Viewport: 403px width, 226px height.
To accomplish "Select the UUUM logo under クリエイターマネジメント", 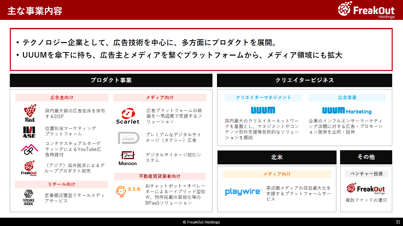I will coord(263,110).
